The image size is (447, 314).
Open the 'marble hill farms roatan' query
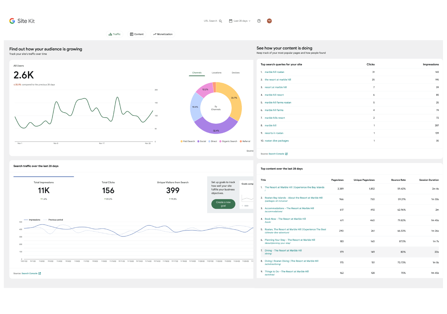pos(278,103)
